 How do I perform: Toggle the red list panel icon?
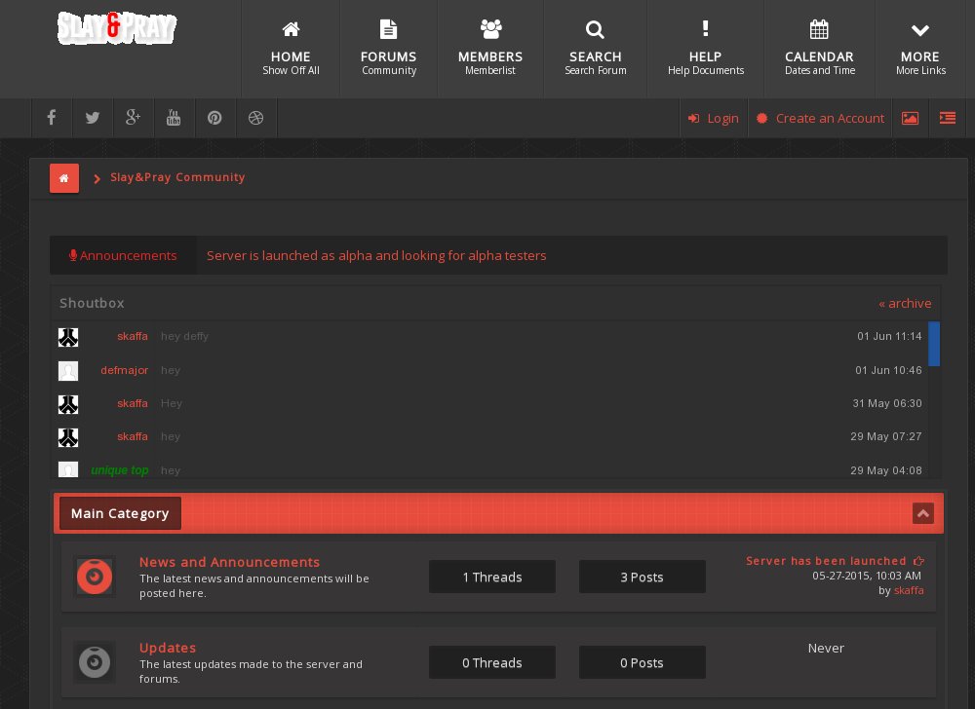click(x=947, y=118)
